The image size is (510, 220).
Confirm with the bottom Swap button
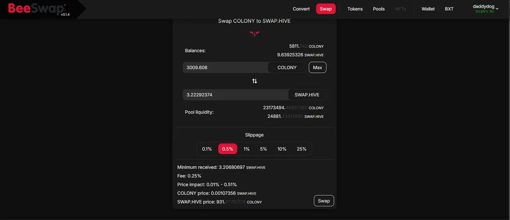(324, 201)
